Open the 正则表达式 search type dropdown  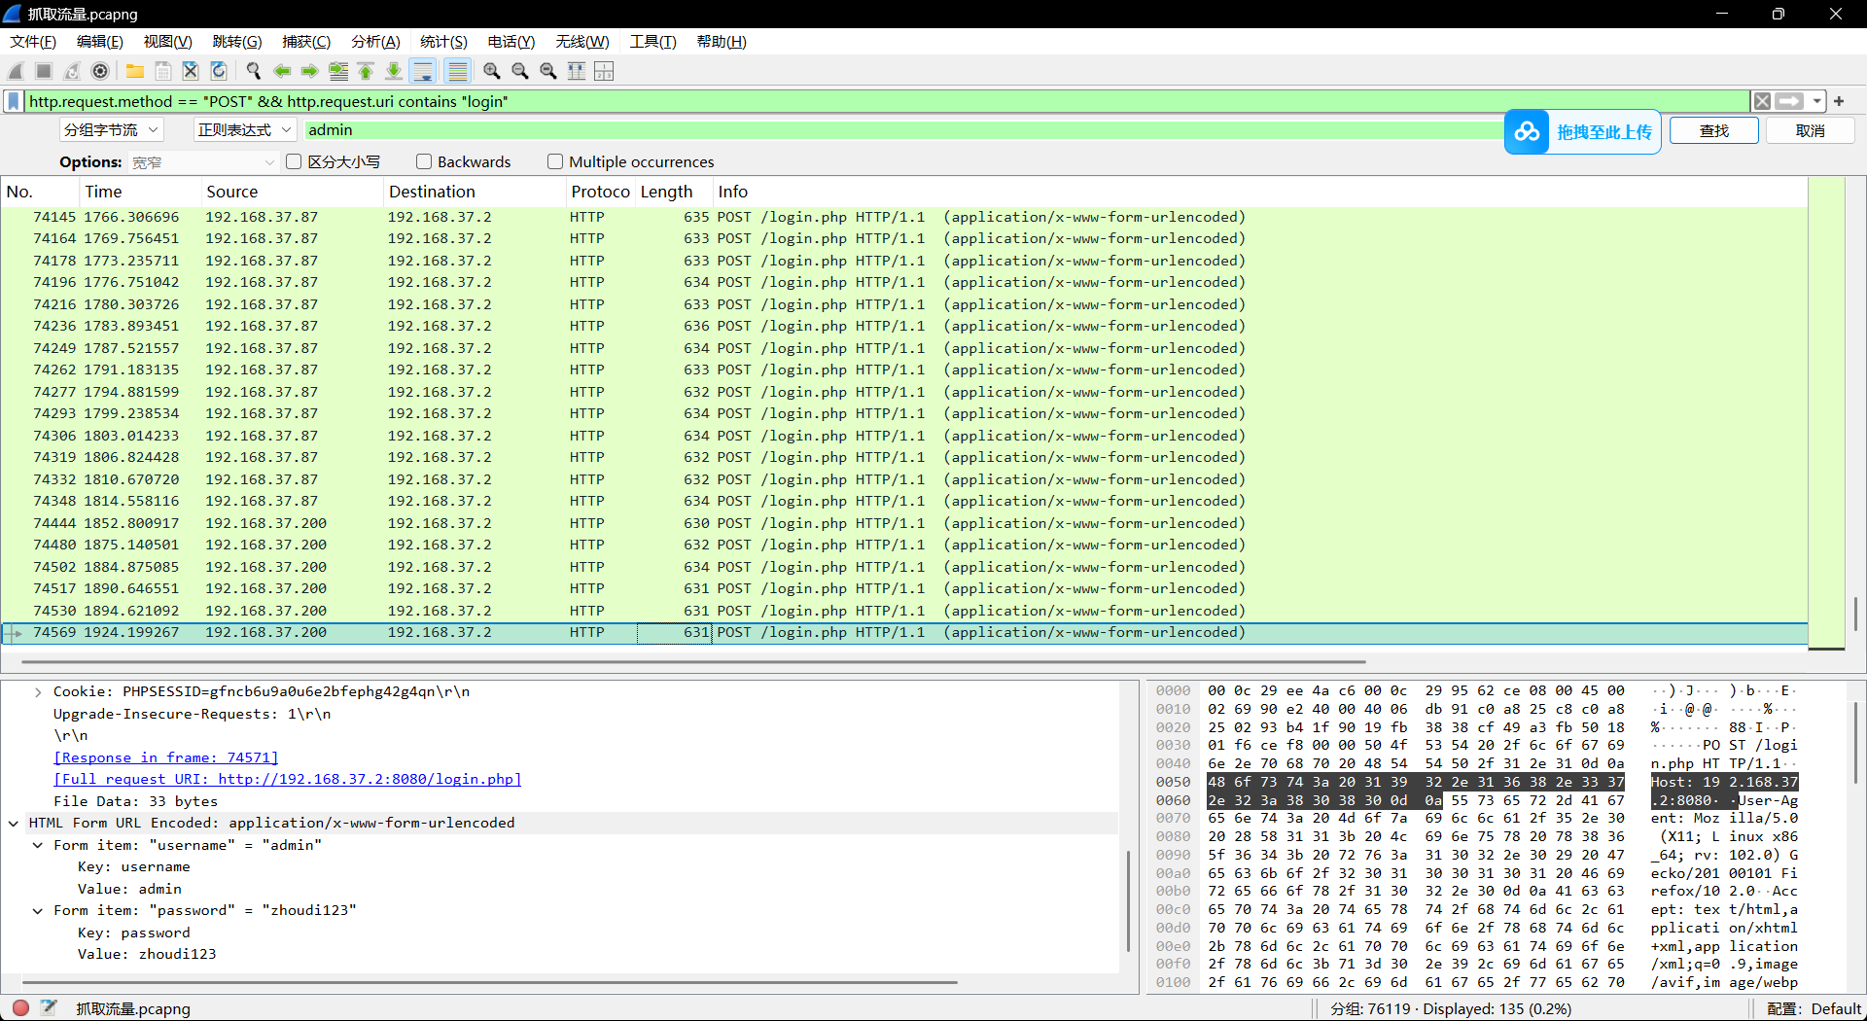pyautogui.click(x=244, y=129)
